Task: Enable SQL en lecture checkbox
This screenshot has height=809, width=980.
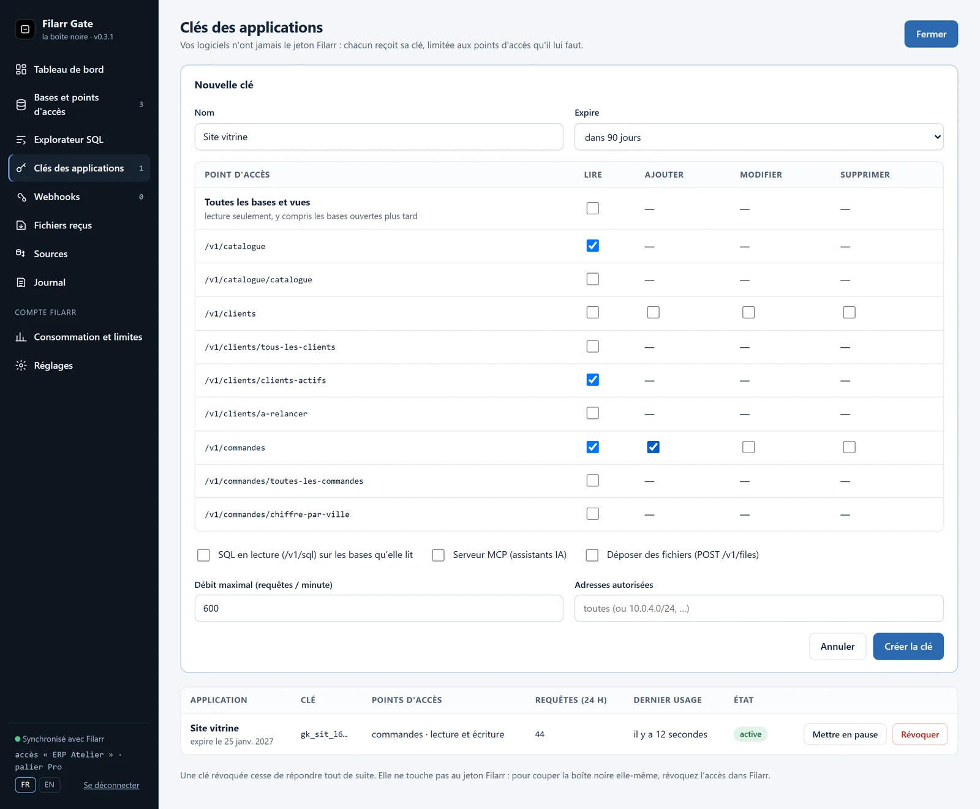Action: click(203, 555)
